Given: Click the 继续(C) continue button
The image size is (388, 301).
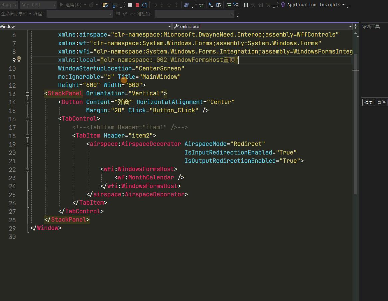Looking at the screenshot, I should tap(71, 5).
